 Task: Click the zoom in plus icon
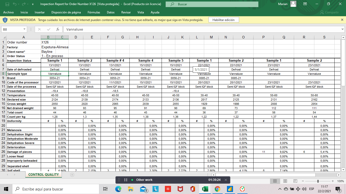pos(333,181)
